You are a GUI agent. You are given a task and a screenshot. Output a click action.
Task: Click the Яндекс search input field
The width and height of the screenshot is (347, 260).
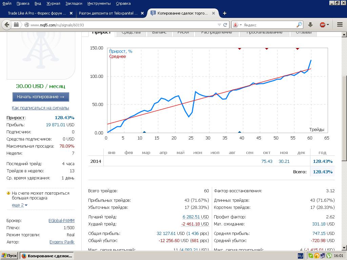(x=269, y=25)
